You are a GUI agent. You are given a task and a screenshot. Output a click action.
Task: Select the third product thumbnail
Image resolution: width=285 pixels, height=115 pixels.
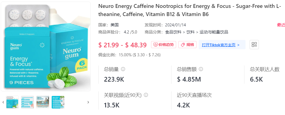tap(43, 102)
